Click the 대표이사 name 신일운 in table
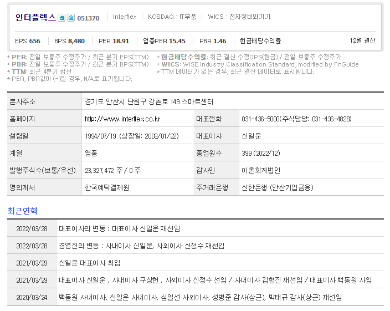This screenshot has height=311, width=390. click(252, 136)
